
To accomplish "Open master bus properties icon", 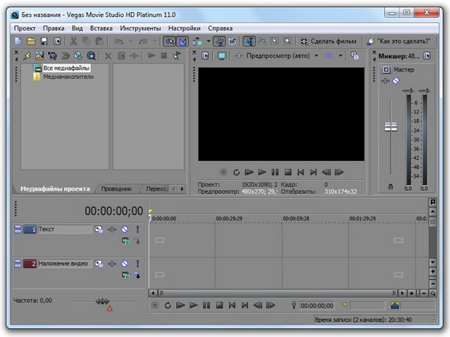I will click(x=386, y=69).
